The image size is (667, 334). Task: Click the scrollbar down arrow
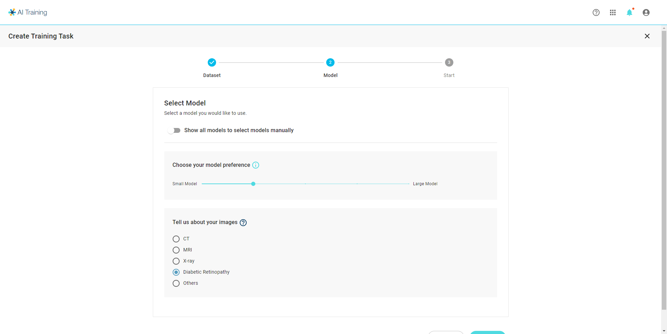pyautogui.click(x=664, y=331)
